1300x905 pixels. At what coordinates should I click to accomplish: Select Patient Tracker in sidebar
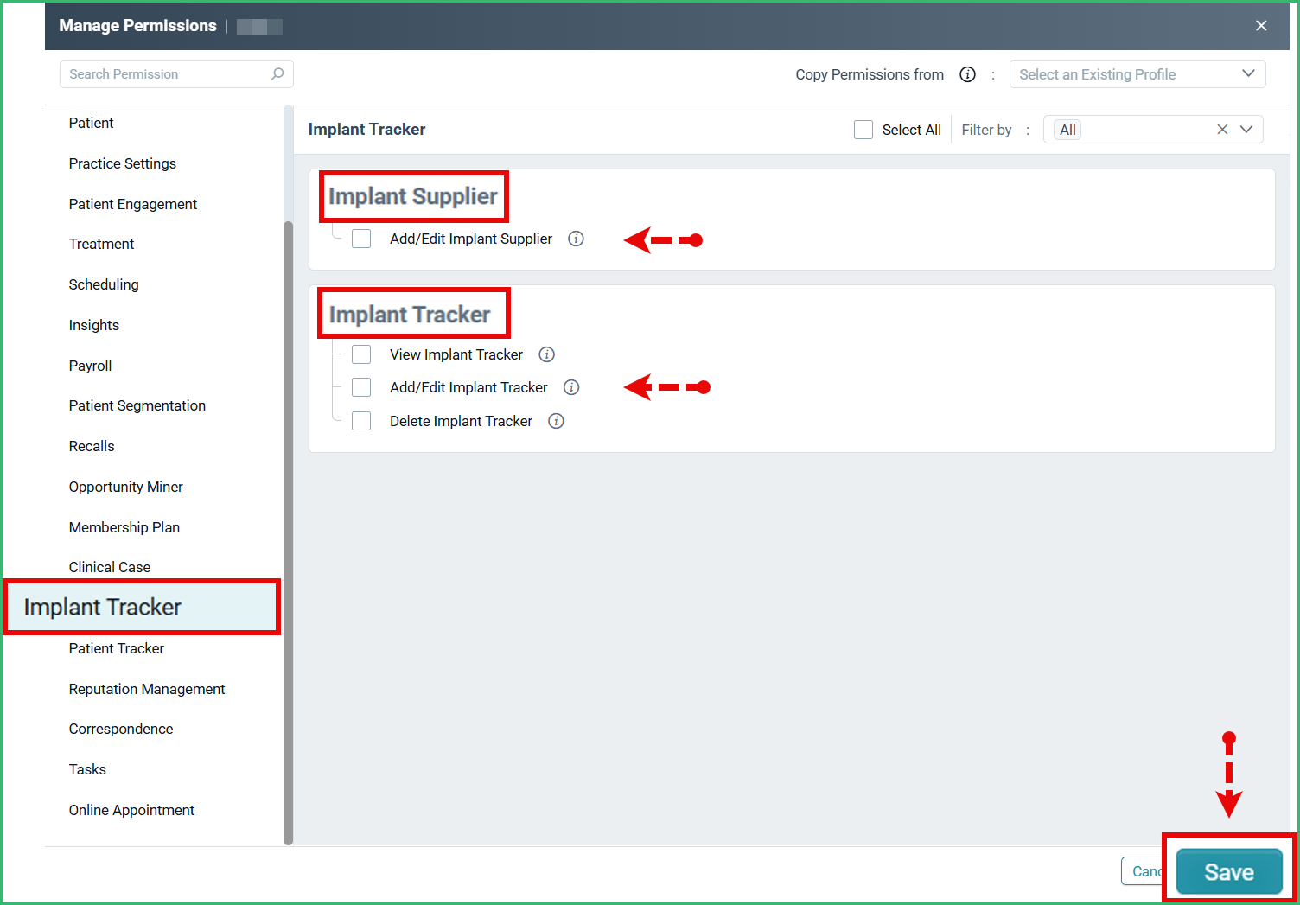117,648
